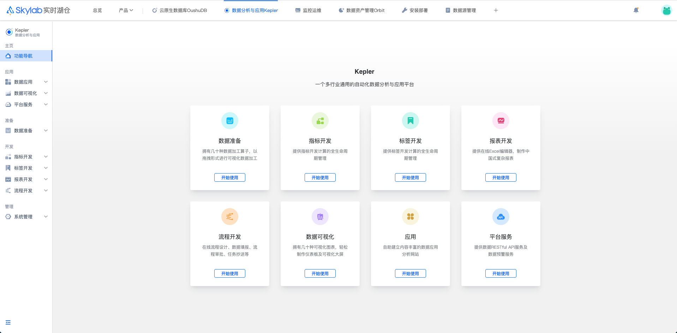
Task: Click 开始使用 on the 数据可视化 card
Action: 320,273
